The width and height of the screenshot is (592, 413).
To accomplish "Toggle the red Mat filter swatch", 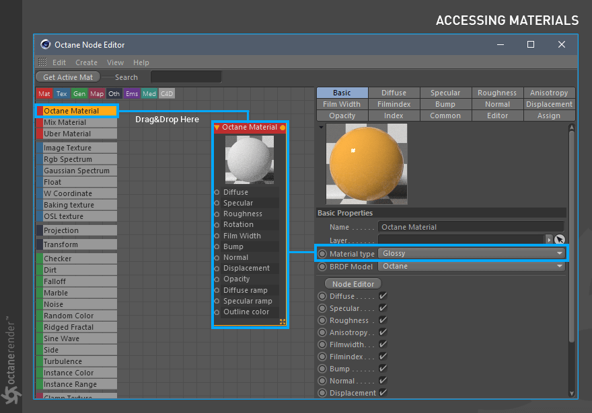I will point(44,94).
